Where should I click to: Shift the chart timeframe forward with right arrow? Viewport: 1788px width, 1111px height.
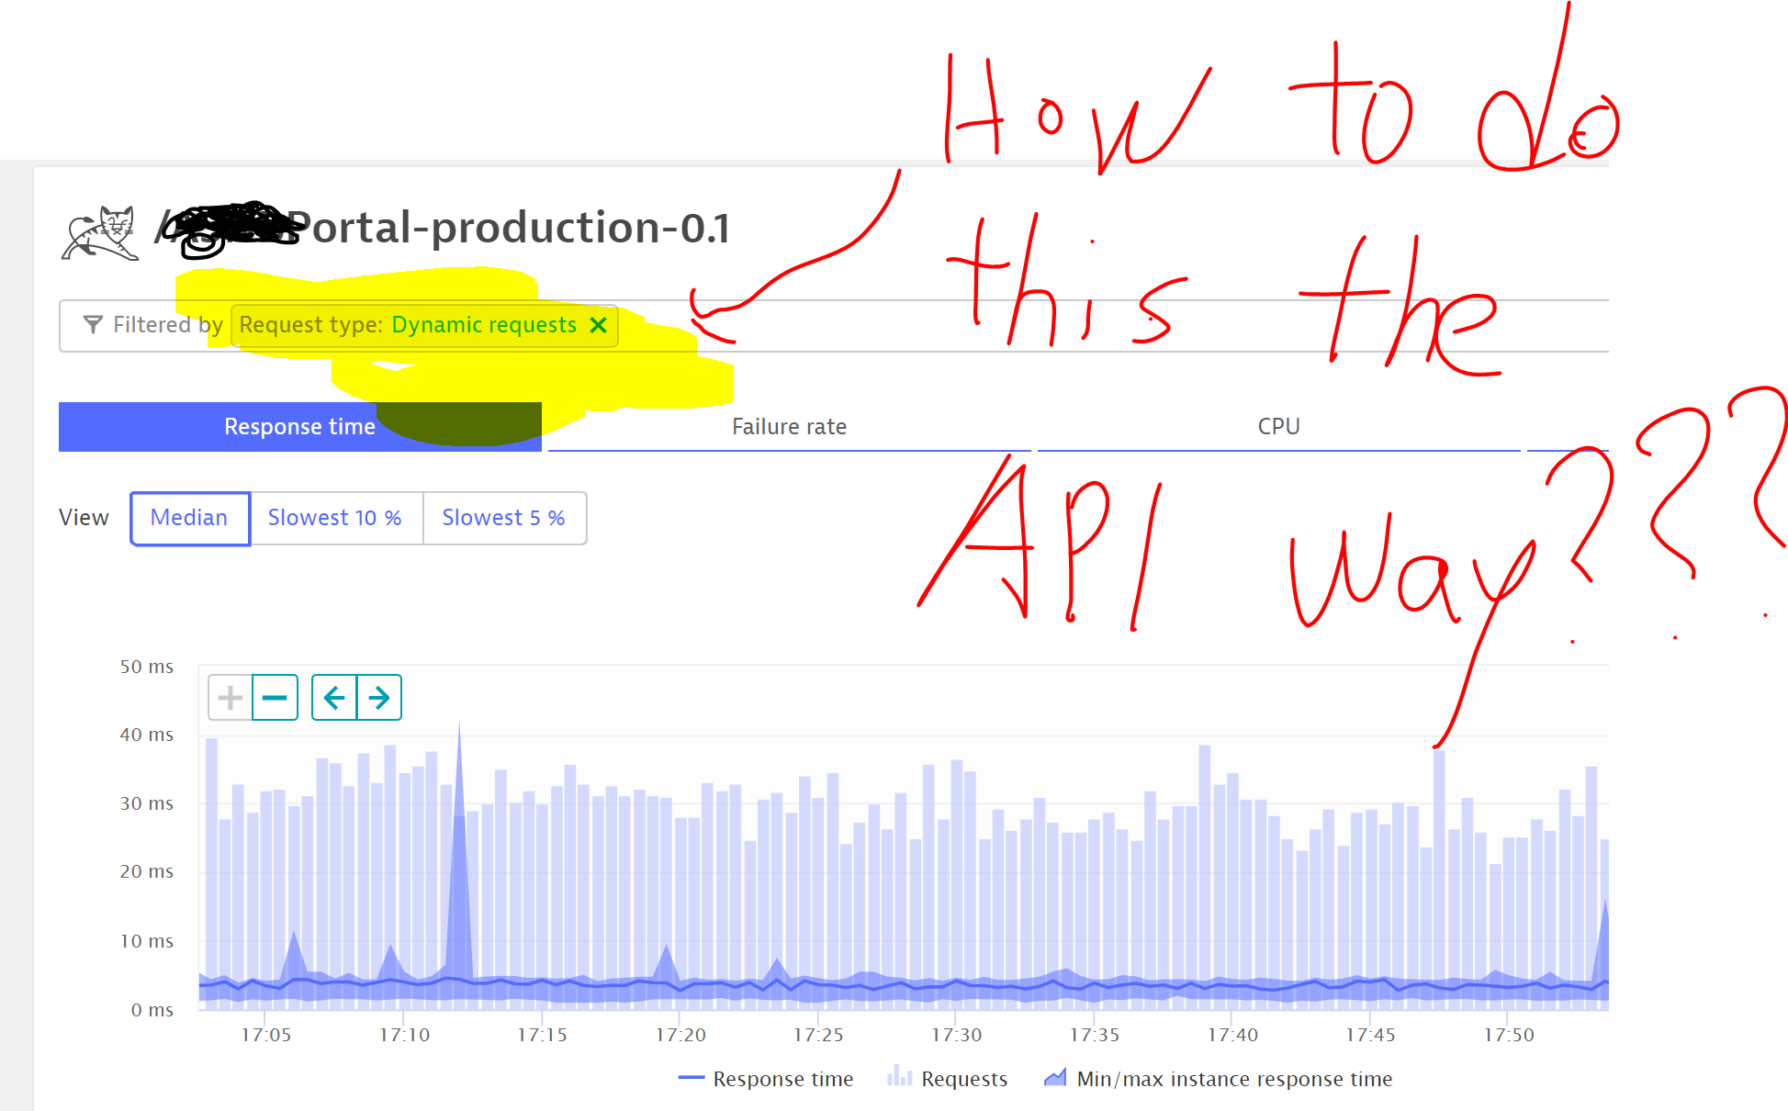click(x=379, y=698)
